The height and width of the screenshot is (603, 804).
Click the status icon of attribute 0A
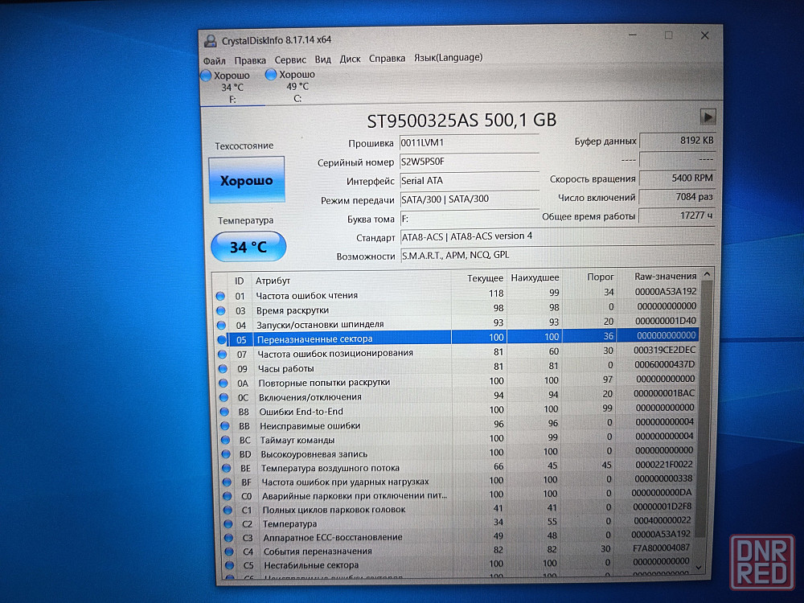[x=224, y=383]
